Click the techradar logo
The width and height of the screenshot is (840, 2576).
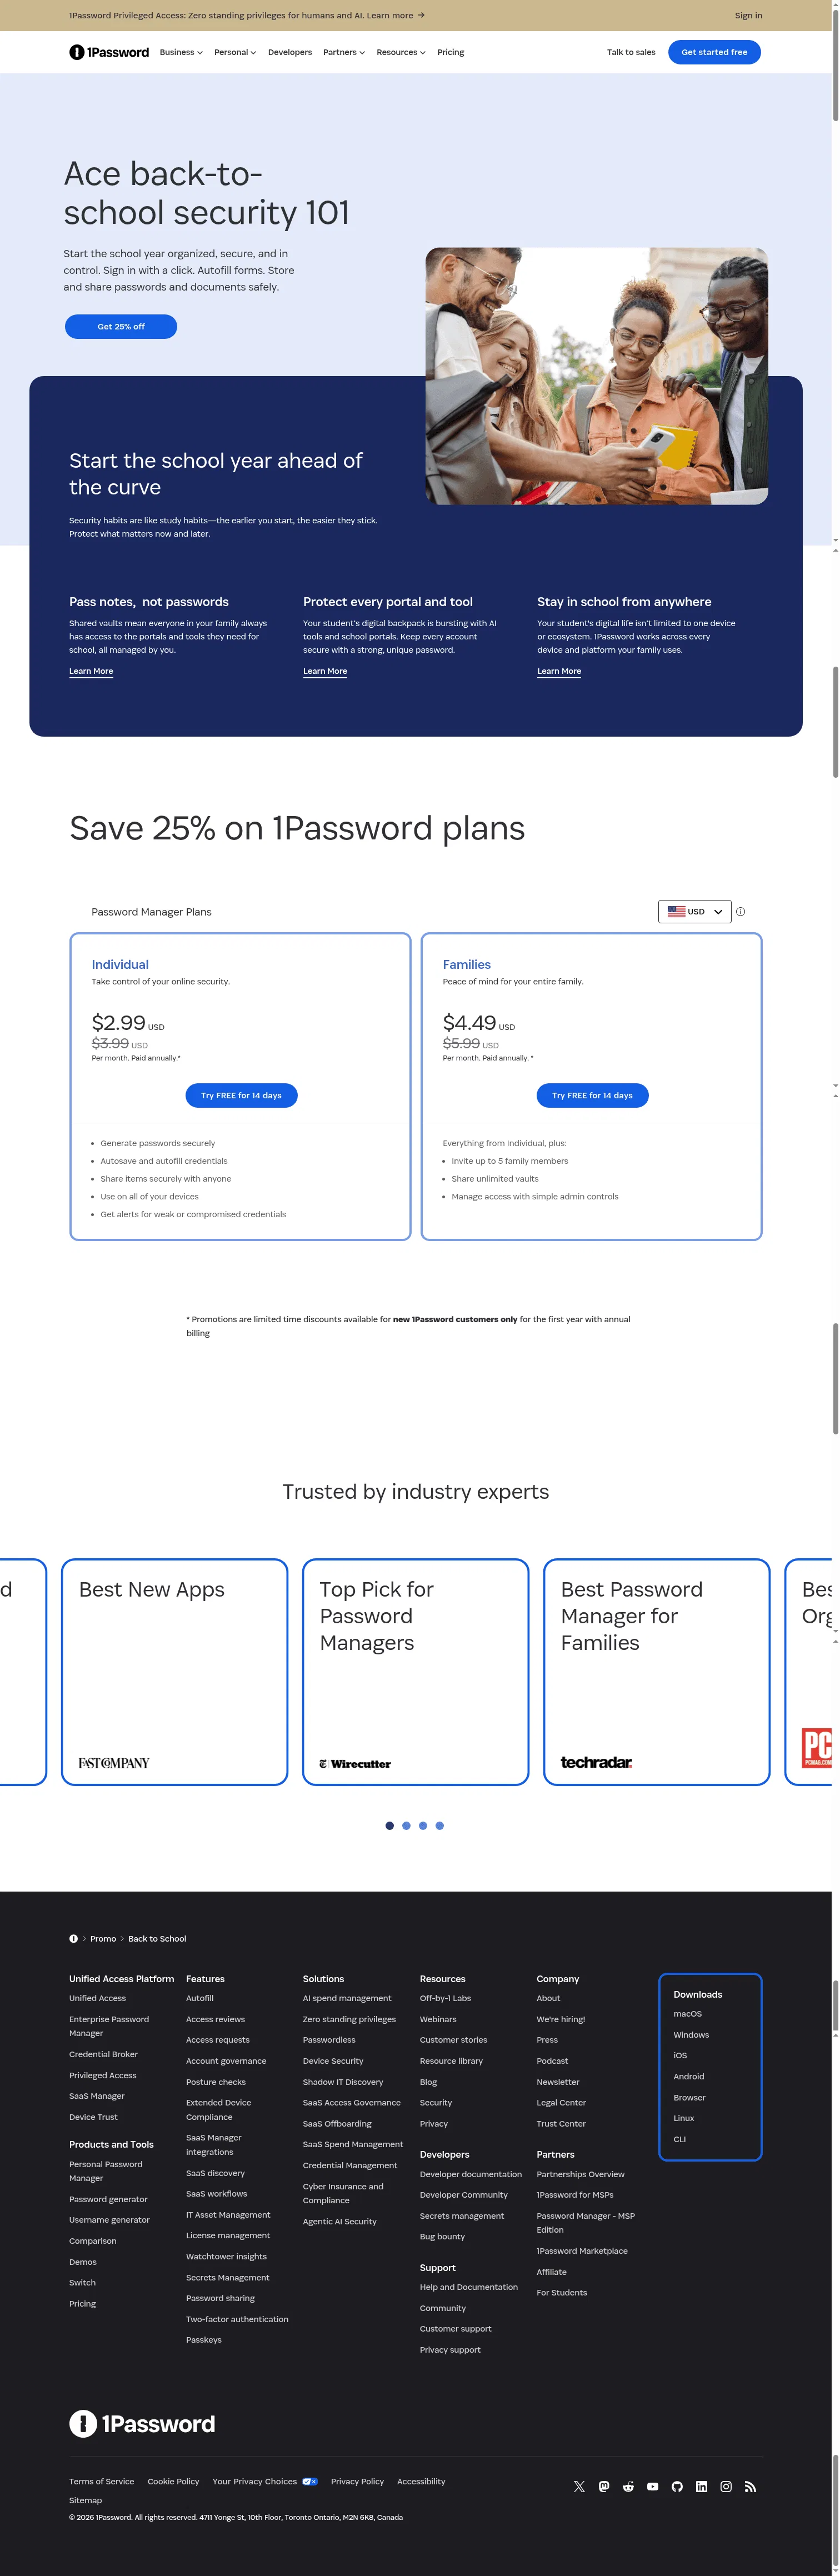pyautogui.click(x=596, y=1762)
